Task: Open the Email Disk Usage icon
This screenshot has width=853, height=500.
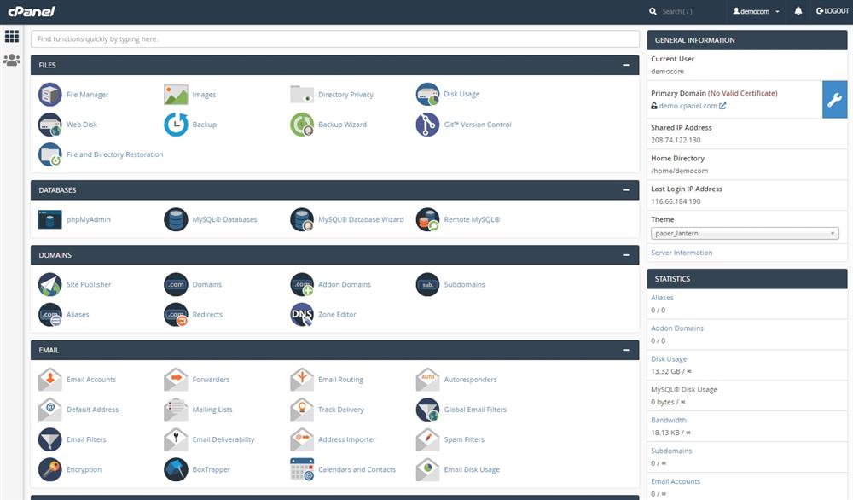Action: (x=427, y=469)
